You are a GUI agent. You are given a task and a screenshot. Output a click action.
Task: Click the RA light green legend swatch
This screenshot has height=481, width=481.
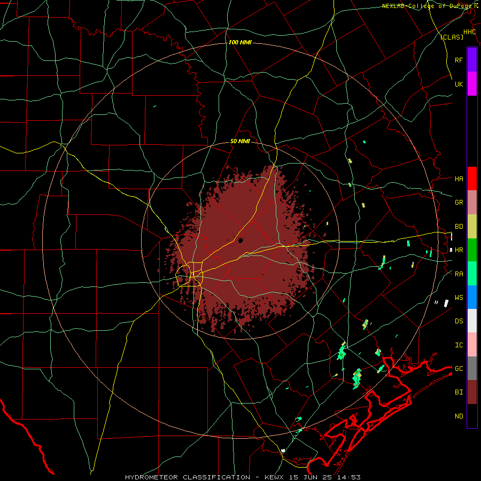(x=472, y=274)
